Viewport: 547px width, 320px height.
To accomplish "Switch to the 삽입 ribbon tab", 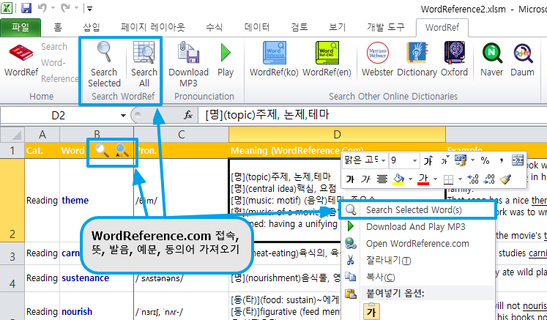I will [x=92, y=27].
